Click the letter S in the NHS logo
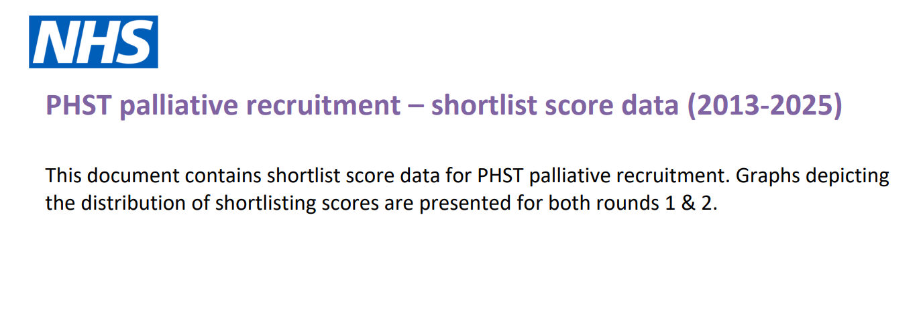The image size is (923, 333). (133, 42)
